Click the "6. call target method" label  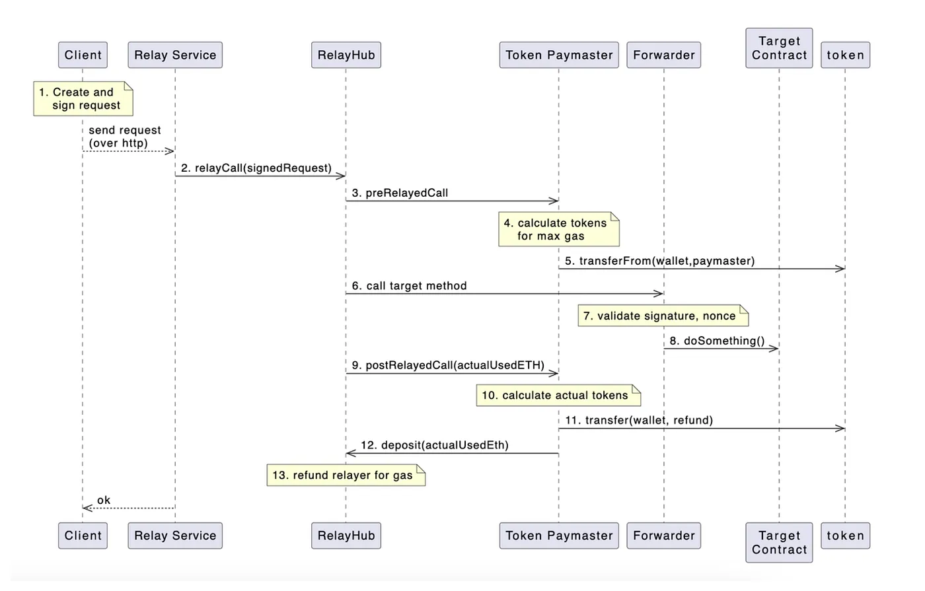pos(409,286)
